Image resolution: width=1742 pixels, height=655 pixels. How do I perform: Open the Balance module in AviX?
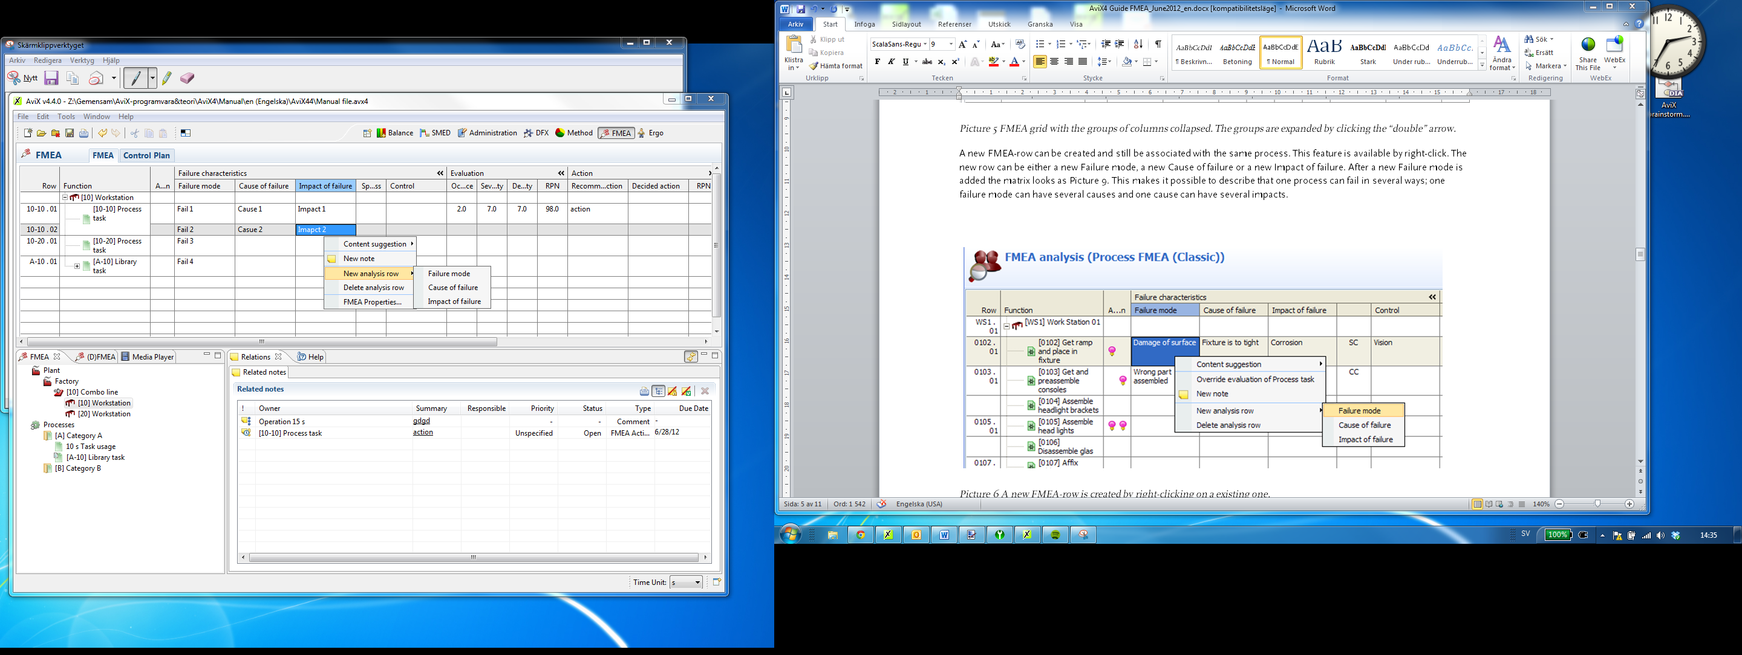[394, 133]
